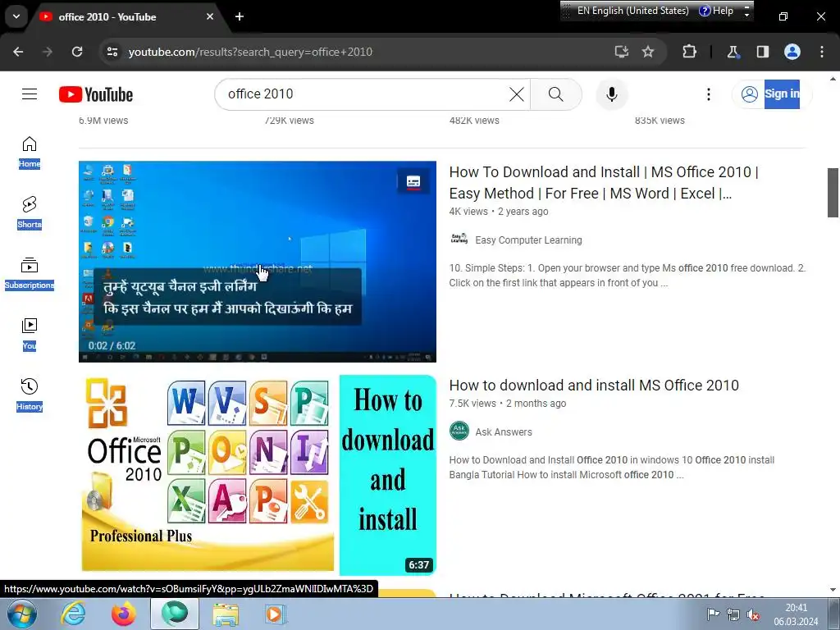Image resolution: width=840 pixels, height=630 pixels.
Task: Open the Chrome three-dot menu
Action: (821, 52)
